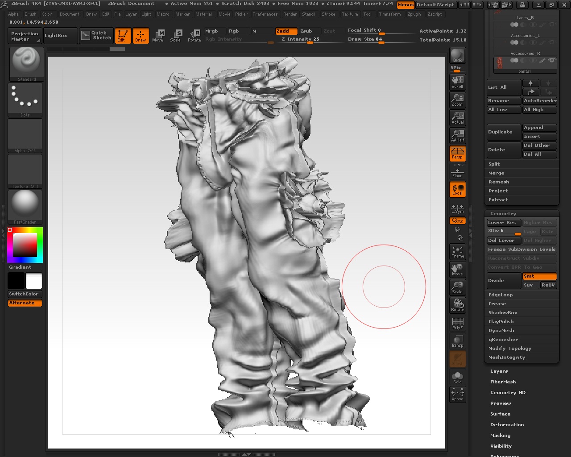This screenshot has width=571, height=457.
Task: Expand the FiberMesh section
Action: coord(503,382)
